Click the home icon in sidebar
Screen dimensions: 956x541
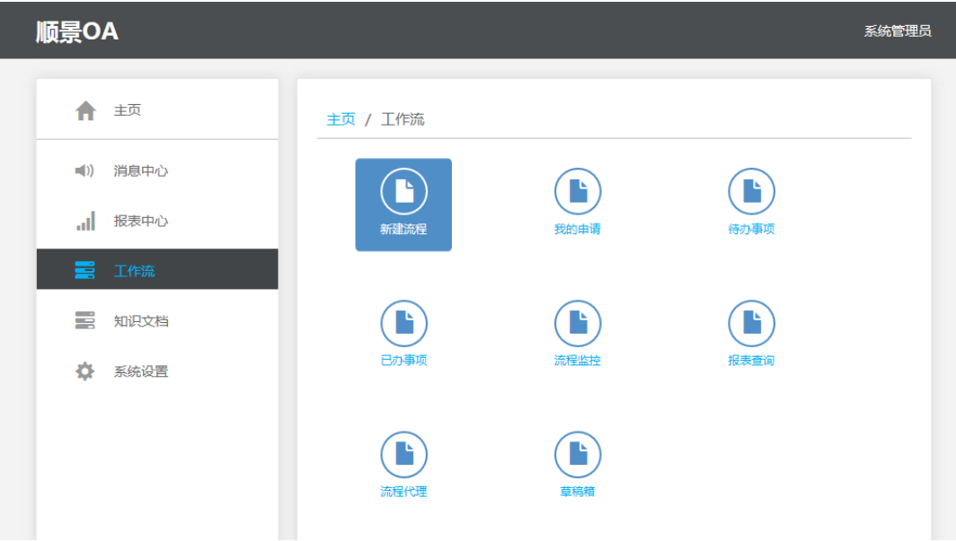[85, 110]
